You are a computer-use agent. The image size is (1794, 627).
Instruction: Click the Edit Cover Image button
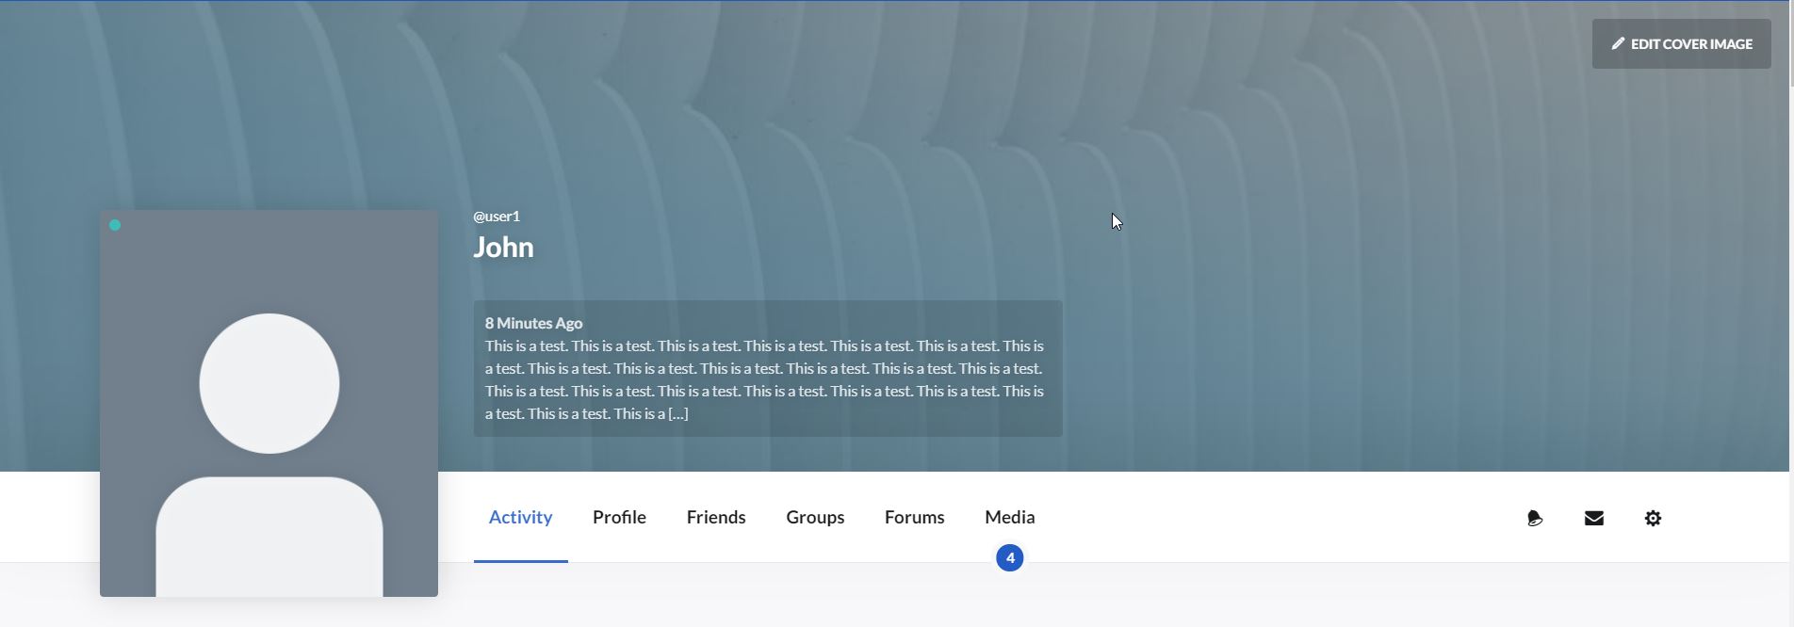click(x=1682, y=43)
